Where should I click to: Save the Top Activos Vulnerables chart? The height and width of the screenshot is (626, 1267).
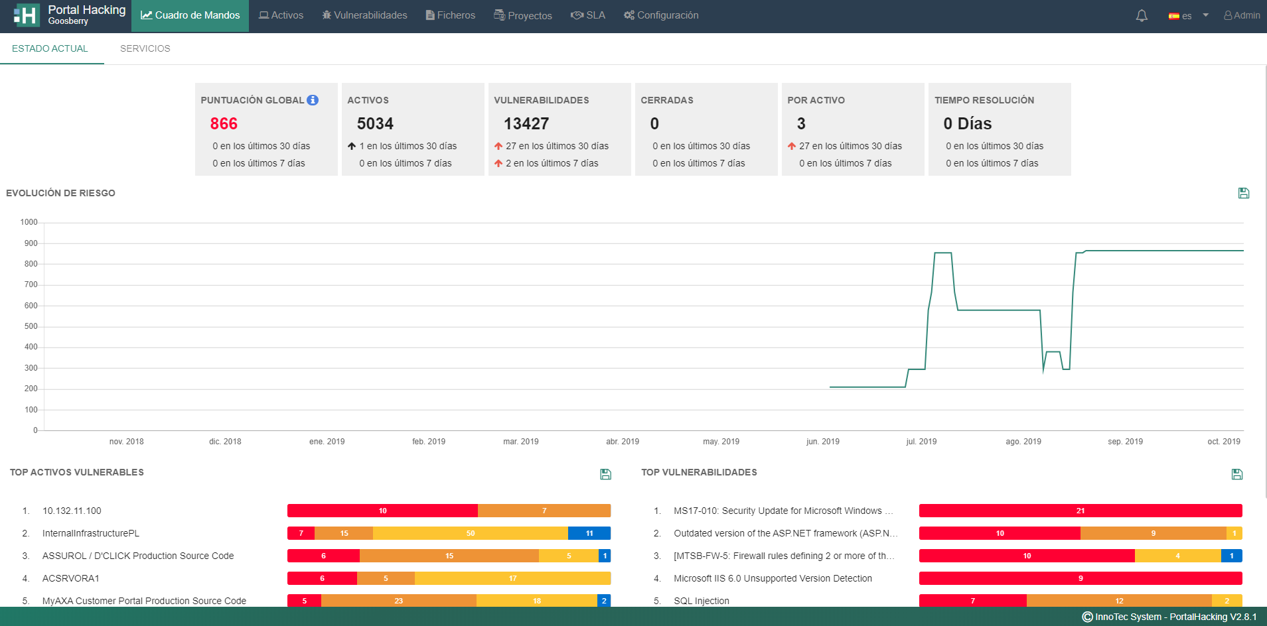click(x=605, y=474)
